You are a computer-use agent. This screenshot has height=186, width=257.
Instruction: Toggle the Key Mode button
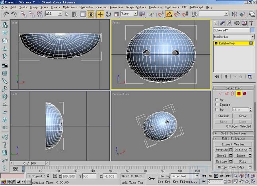point(204,181)
